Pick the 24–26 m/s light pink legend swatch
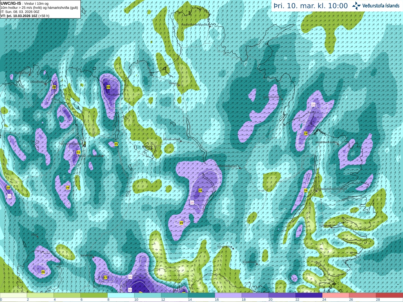The width and height of the screenshot is (403, 302). tap(336, 295)
